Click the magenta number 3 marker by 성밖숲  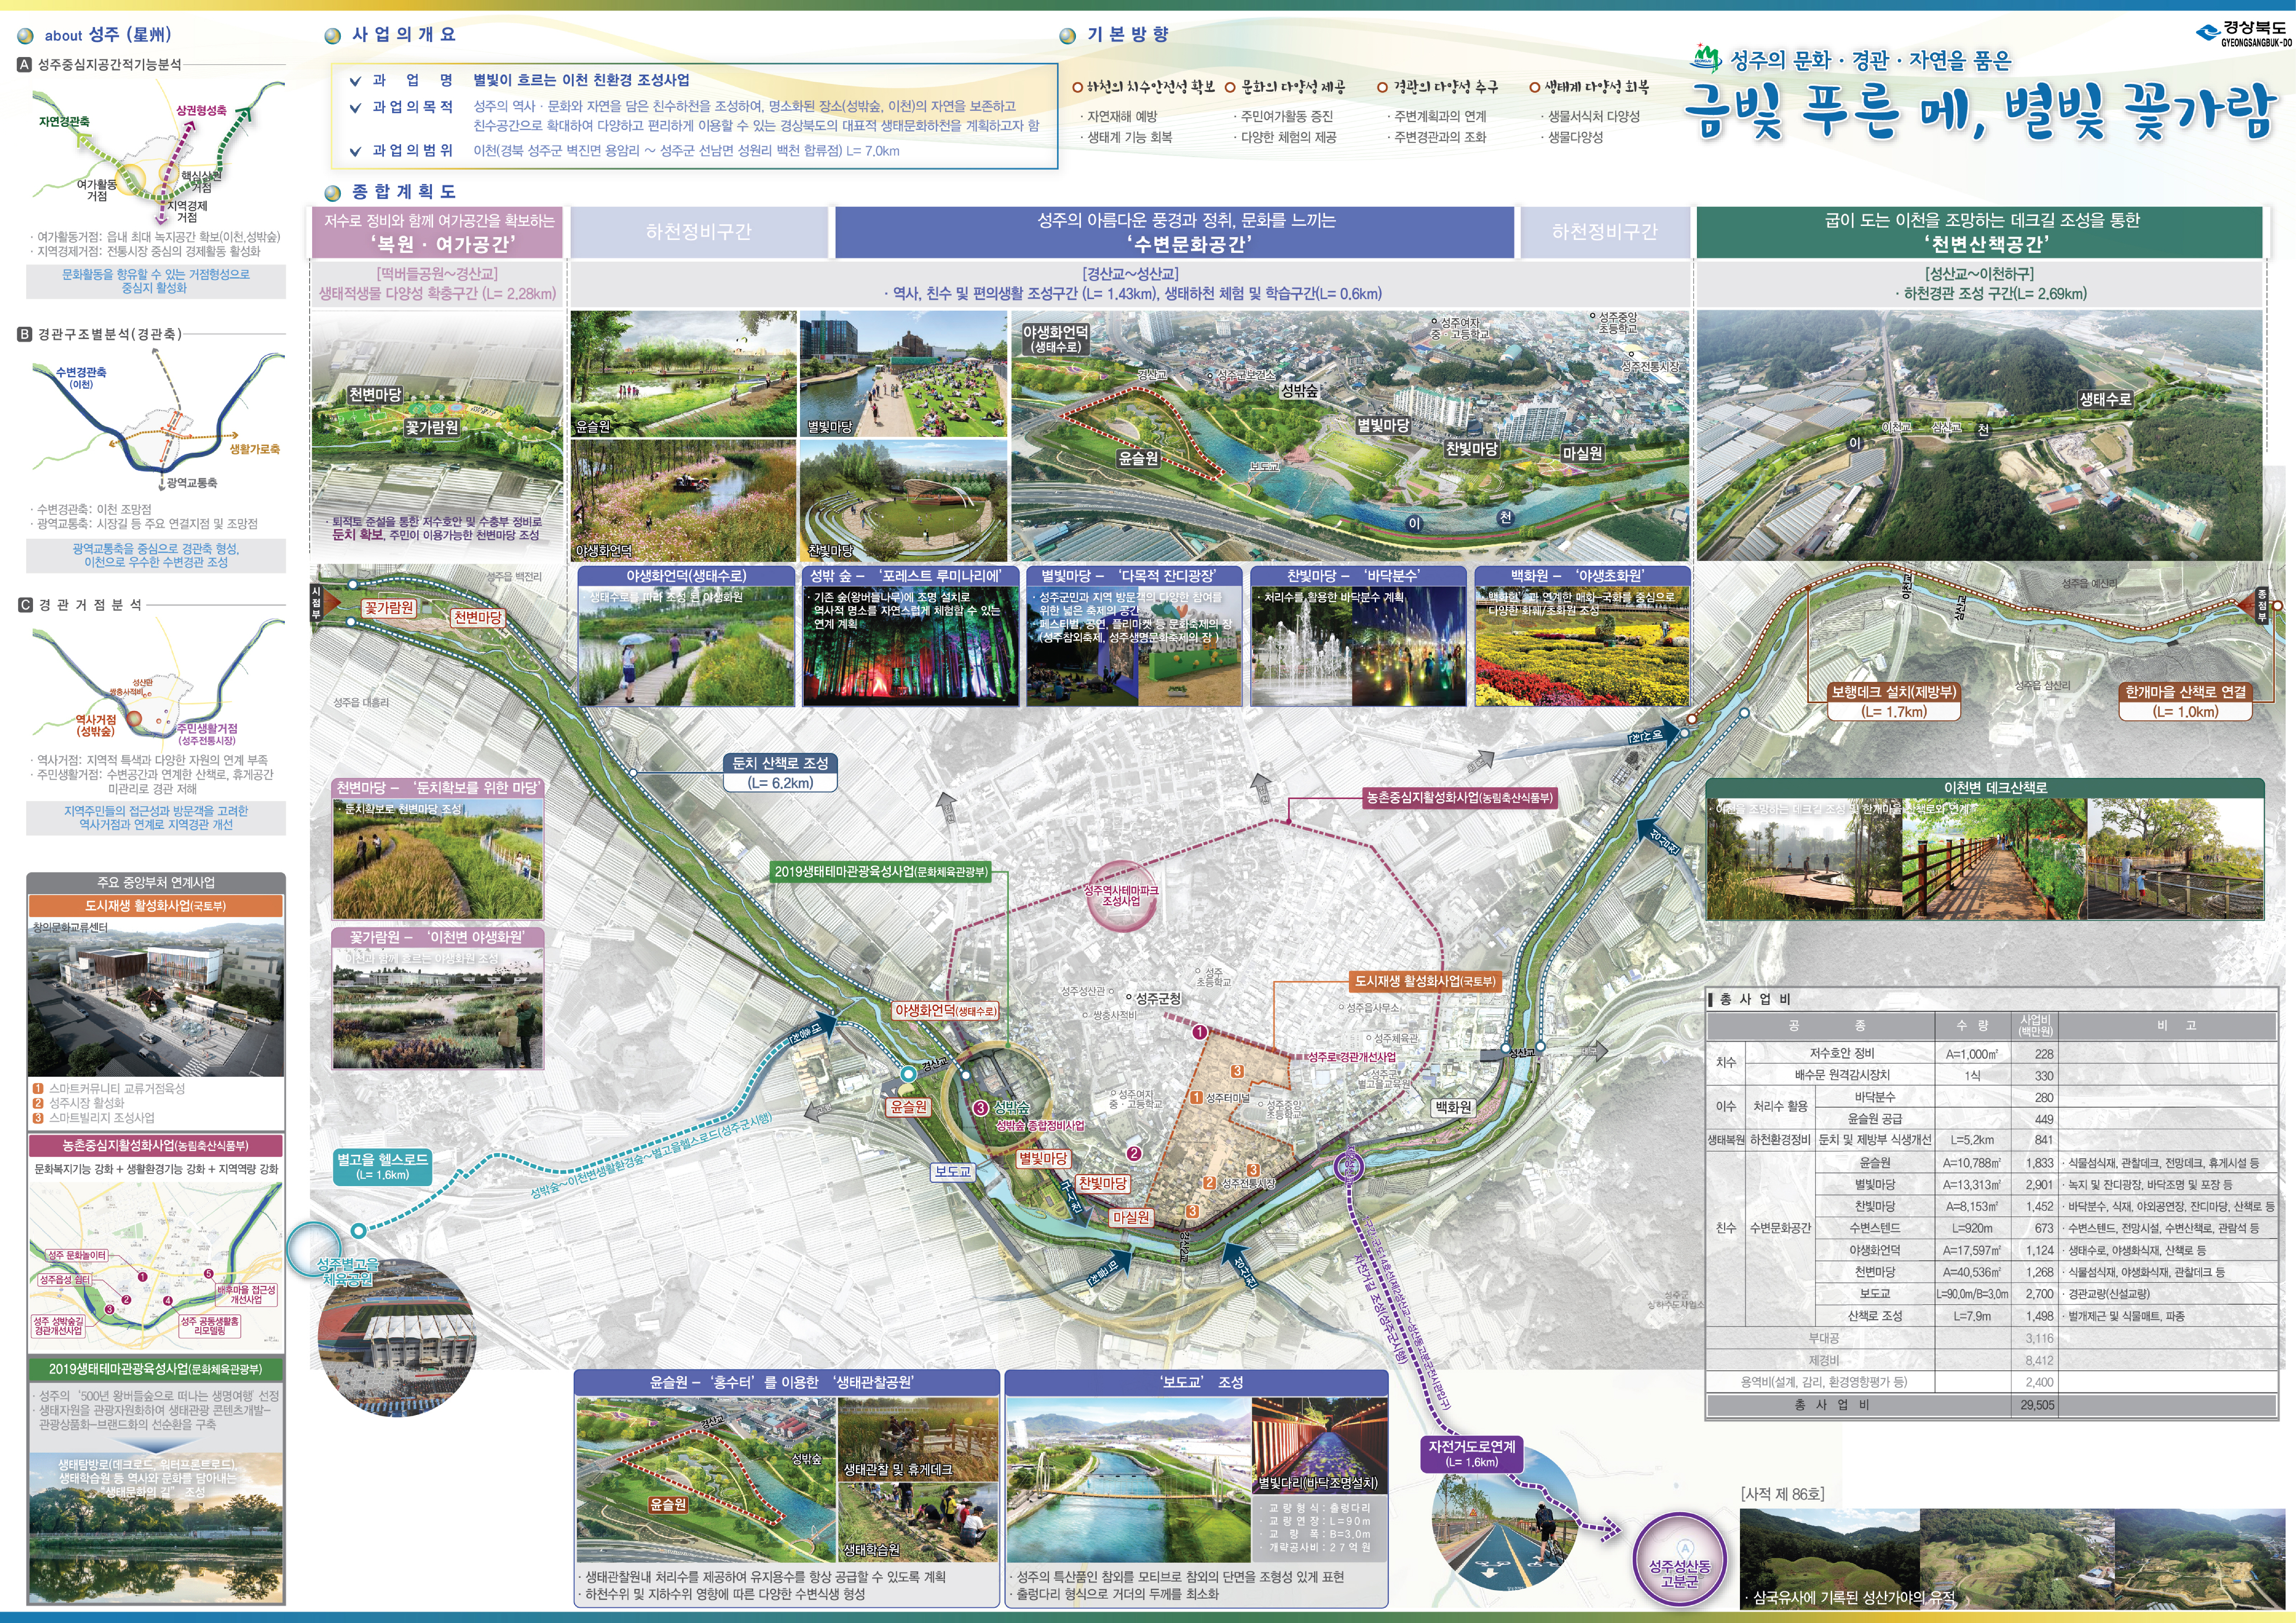tap(981, 1108)
